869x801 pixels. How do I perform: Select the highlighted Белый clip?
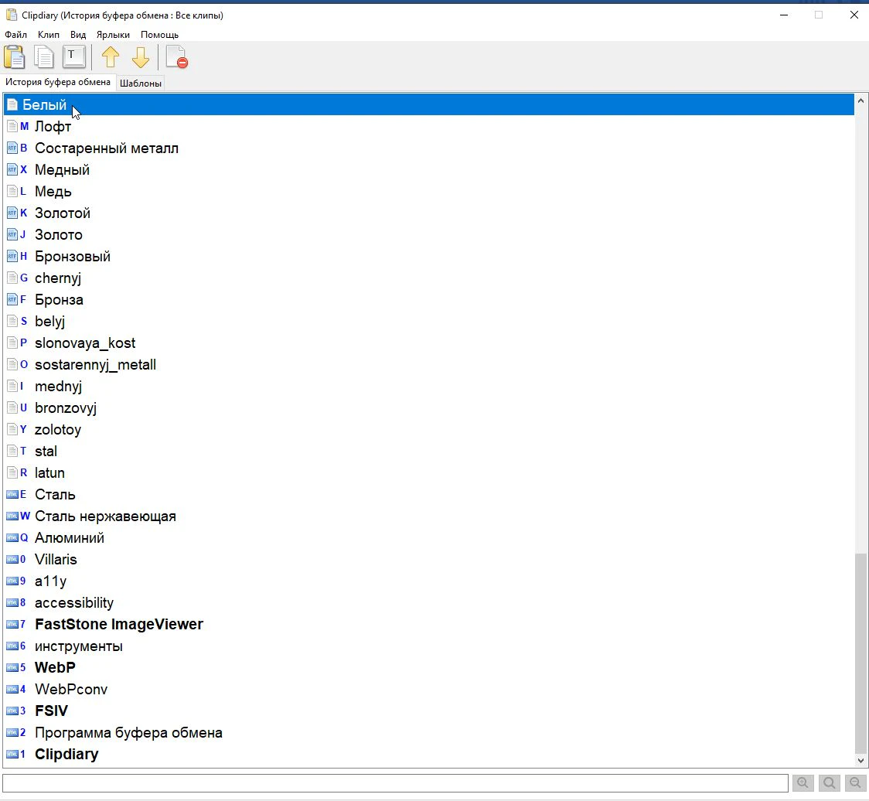pos(429,105)
